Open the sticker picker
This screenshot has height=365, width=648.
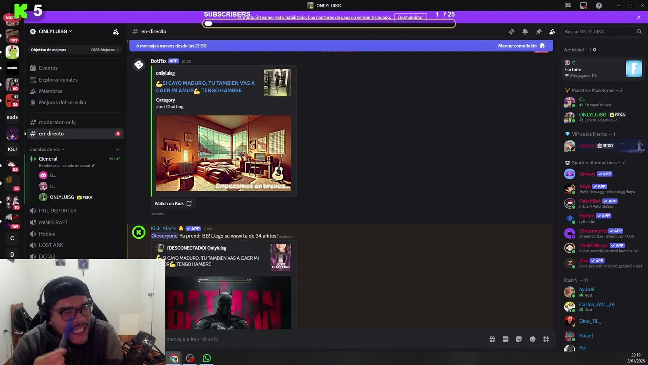pos(519,339)
